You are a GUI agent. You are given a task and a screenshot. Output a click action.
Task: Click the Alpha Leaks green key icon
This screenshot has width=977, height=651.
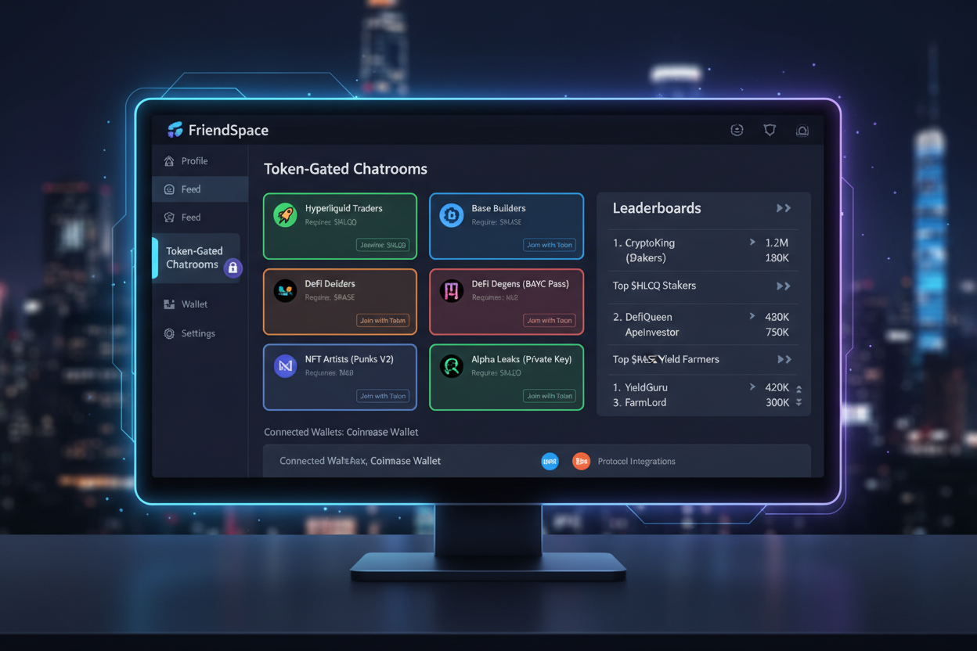pos(452,365)
